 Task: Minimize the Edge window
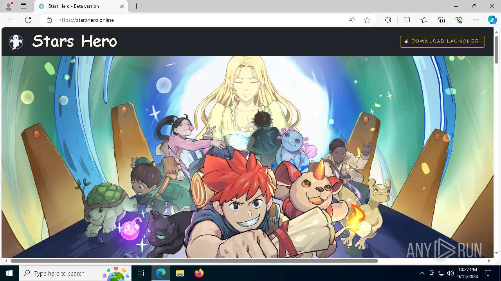pos(456,6)
